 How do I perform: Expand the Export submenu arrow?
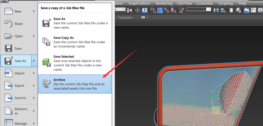[x=34, y=85]
